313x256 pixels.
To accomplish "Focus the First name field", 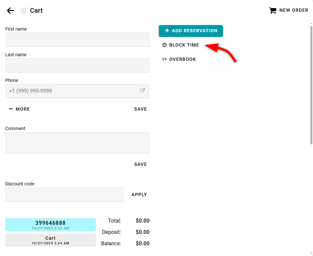I will (x=77, y=40).
